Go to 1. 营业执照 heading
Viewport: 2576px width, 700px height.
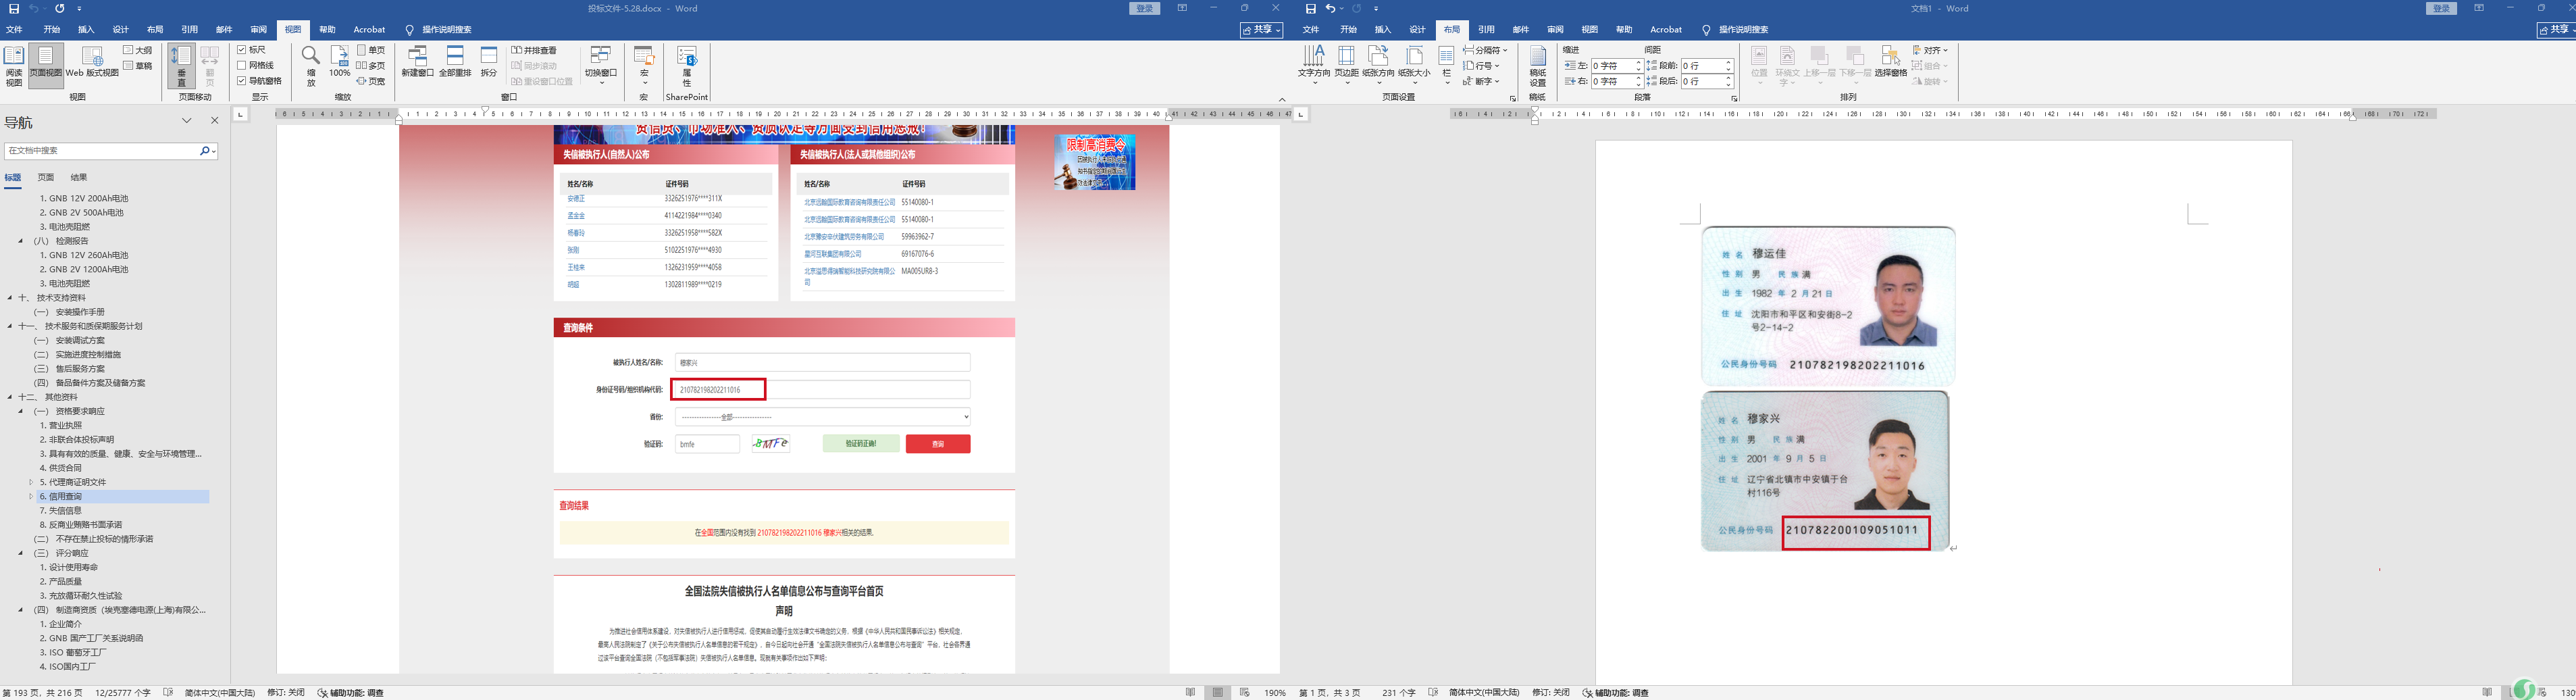(61, 426)
